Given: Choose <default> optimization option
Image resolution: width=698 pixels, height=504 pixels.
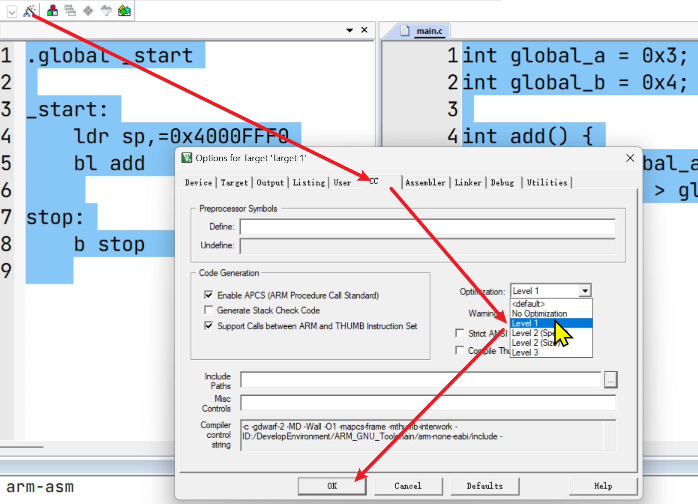Looking at the screenshot, I should (x=551, y=303).
